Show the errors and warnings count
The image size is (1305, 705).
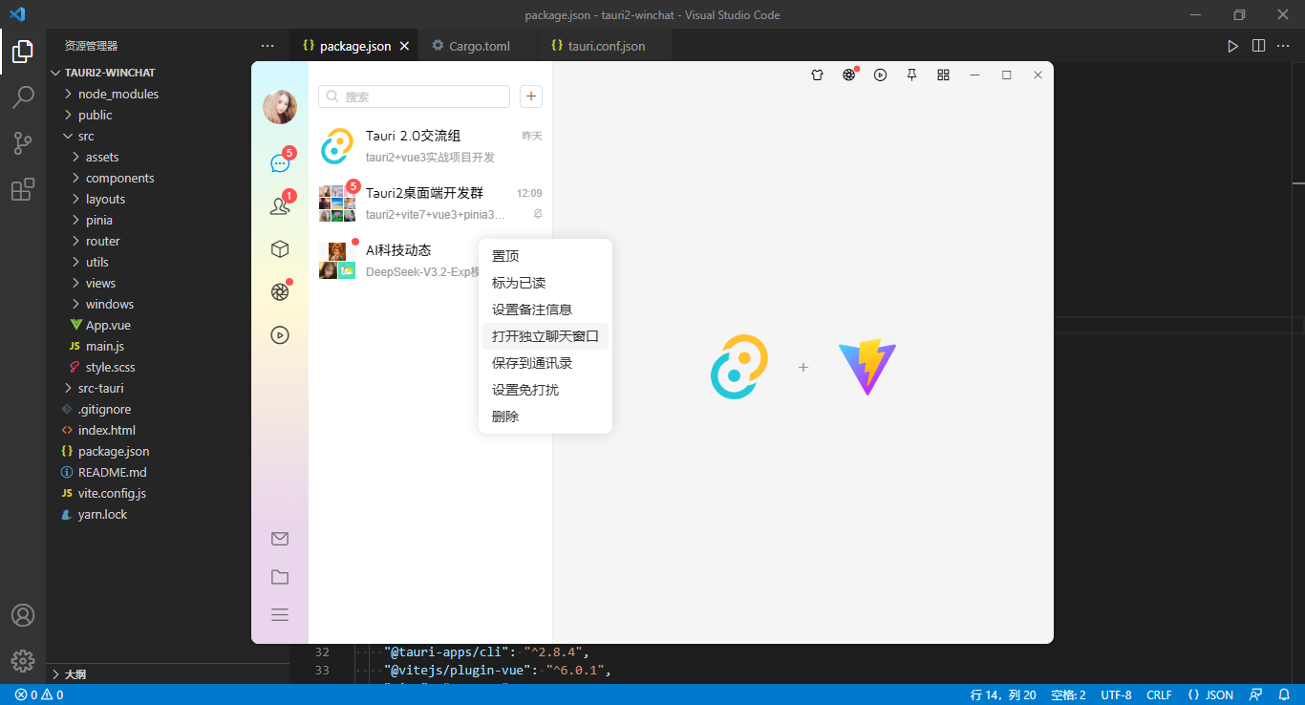click(39, 694)
